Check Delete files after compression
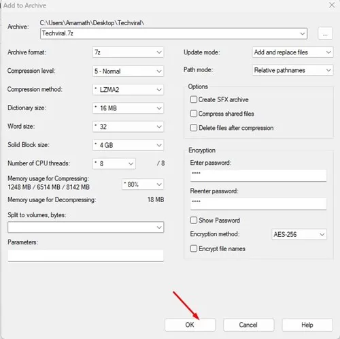 [x=193, y=127]
